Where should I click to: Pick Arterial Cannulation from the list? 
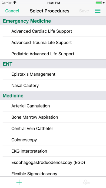53,106
